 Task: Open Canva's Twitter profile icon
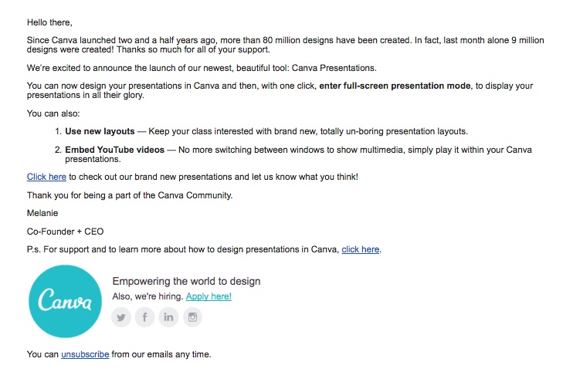coord(121,317)
